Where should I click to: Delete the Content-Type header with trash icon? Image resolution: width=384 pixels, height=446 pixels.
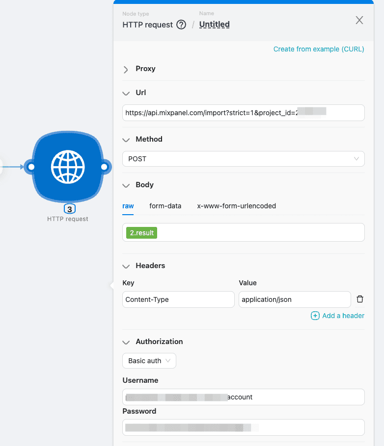tap(360, 299)
